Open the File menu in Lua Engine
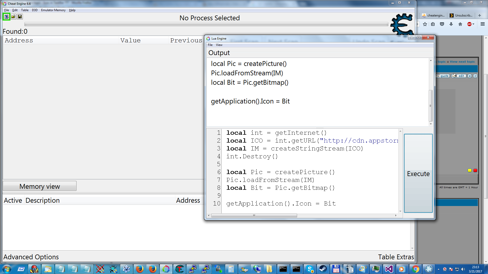Screen dimensions: 488x274 click(x=210, y=45)
